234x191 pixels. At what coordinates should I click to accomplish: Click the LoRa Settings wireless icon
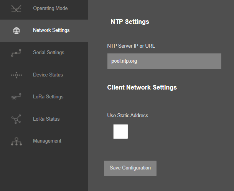(x=16, y=97)
